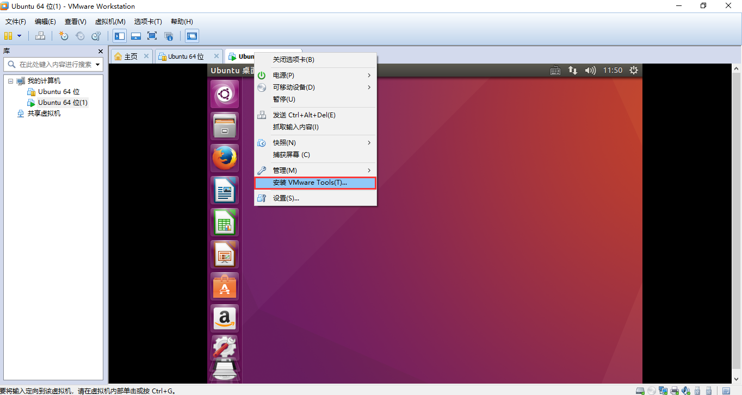Expand the 快照(N) submenu
Viewport: 742px width, 395px height.
(x=316, y=142)
